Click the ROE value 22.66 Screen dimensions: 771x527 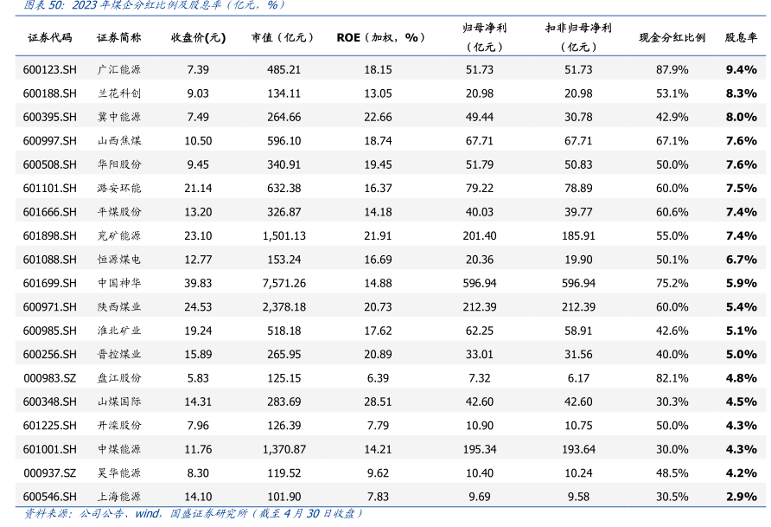tap(378, 117)
